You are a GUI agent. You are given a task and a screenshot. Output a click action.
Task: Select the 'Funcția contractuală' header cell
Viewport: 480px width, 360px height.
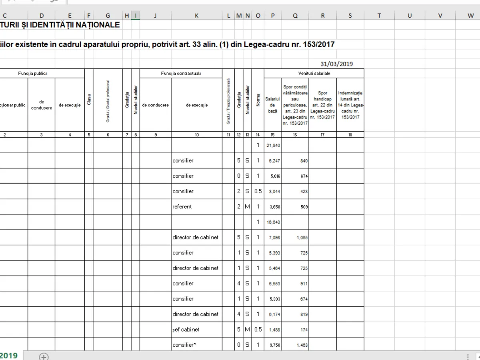tap(181, 74)
